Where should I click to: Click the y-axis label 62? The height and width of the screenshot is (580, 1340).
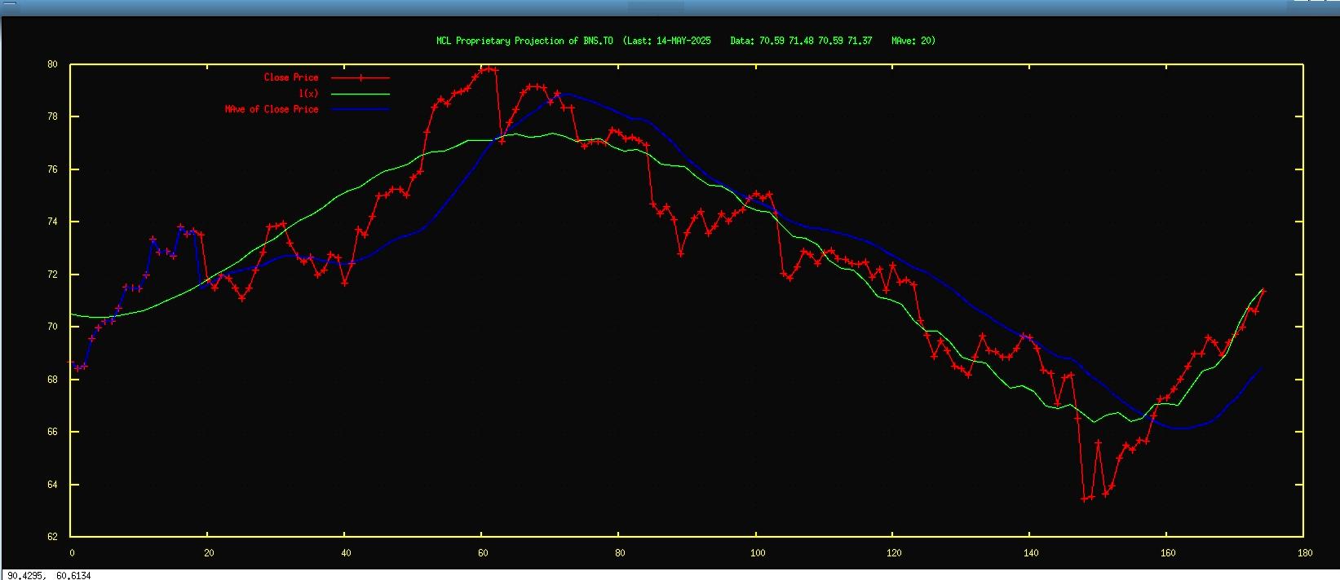(x=53, y=537)
